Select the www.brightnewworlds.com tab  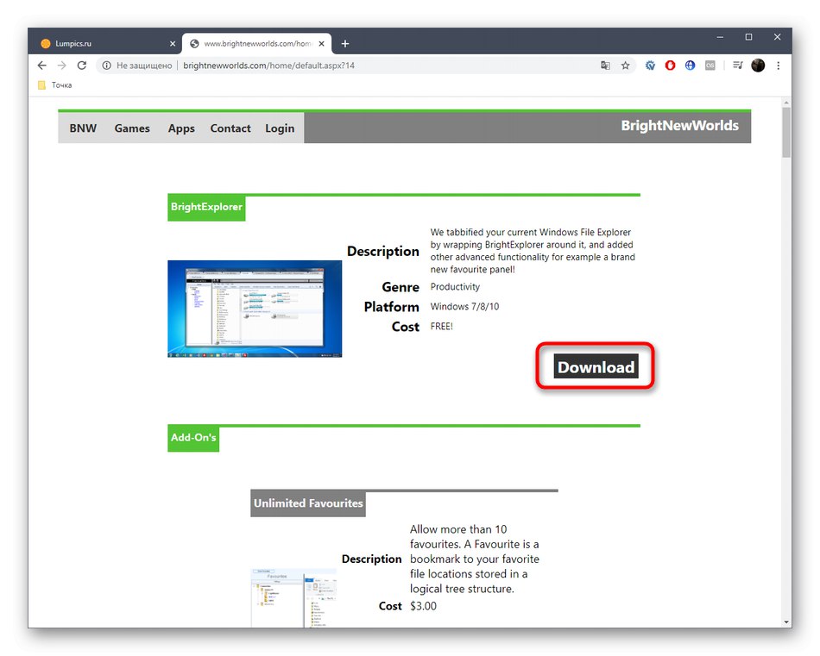pos(256,44)
